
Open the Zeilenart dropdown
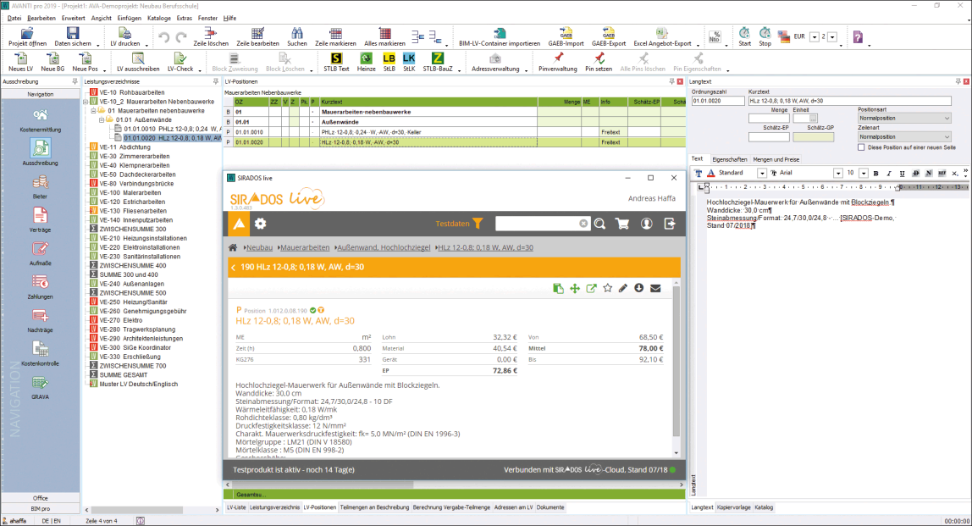tap(904, 137)
